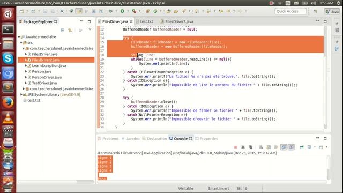Expand JRE System Library node

pyautogui.click(x=21, y=94)
